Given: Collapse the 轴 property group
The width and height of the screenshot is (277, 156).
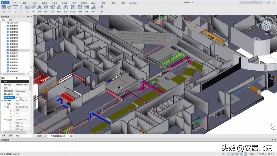Looking at the screenshot, I should point(5,107).
